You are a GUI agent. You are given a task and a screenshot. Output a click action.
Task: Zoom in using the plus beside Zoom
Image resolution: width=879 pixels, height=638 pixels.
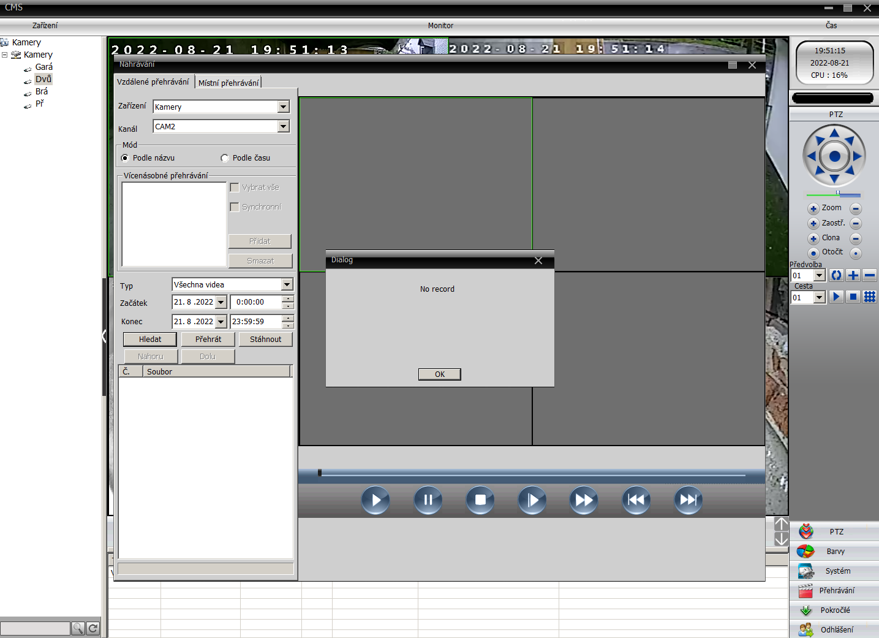[813, 209]
